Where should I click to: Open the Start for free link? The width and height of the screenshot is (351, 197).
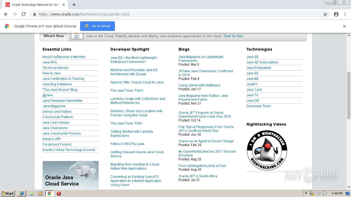[x=233, y=36]
